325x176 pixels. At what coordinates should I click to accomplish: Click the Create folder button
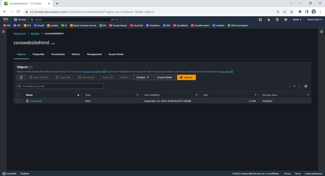pos(164,77)
